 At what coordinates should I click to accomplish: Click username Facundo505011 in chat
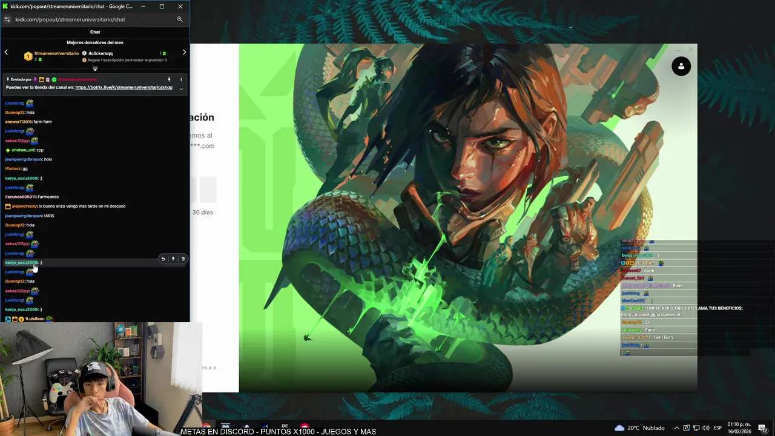[20, 197]
